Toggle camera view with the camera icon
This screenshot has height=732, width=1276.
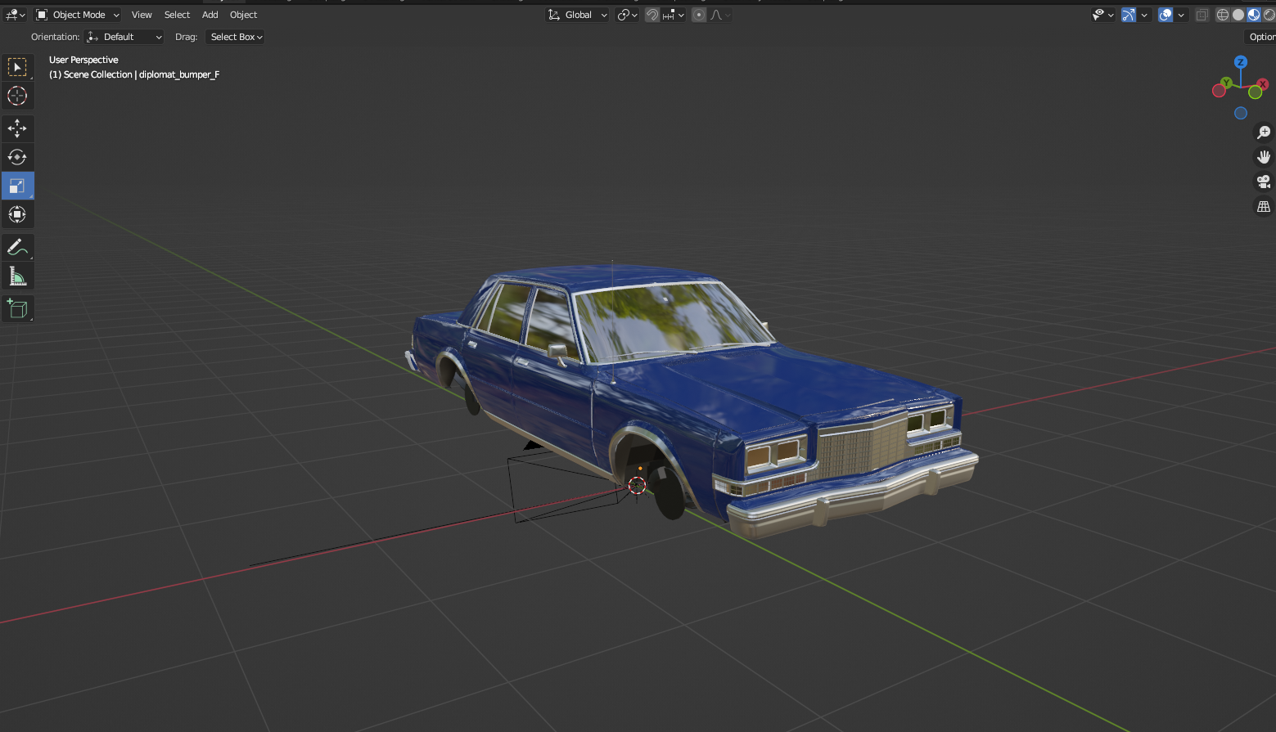point(1264,182)
